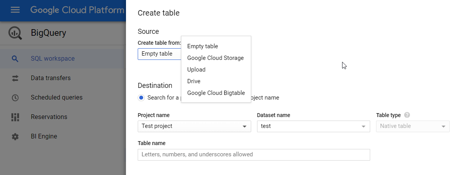Screen dimensions: 456x175
Task: Go to SQL workspace
Action: coord(63,59)
